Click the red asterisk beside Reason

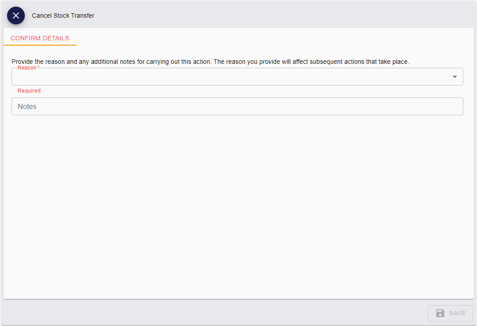pos(39,67)
